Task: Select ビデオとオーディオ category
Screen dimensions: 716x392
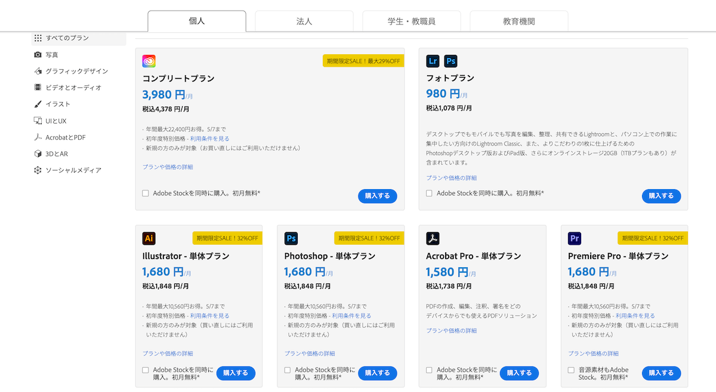Action: pos(74,88)
